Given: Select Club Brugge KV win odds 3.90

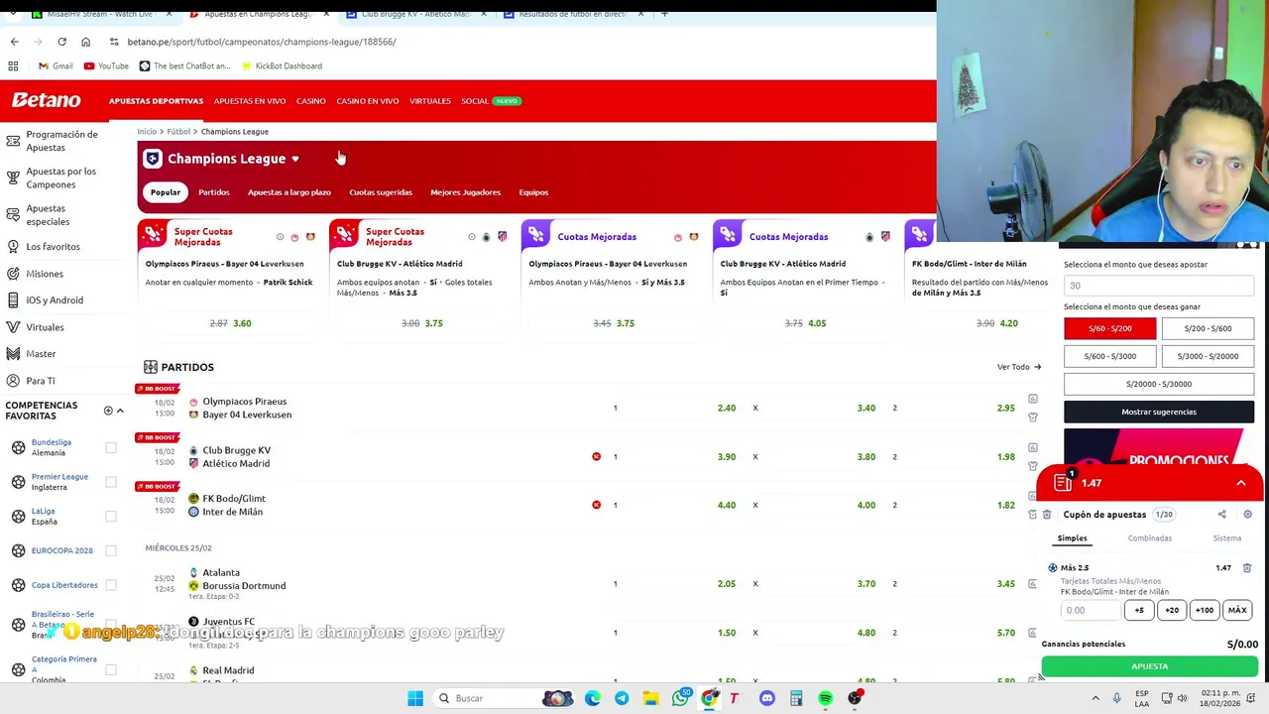Looking at the screenshot, I should [727, 457].
